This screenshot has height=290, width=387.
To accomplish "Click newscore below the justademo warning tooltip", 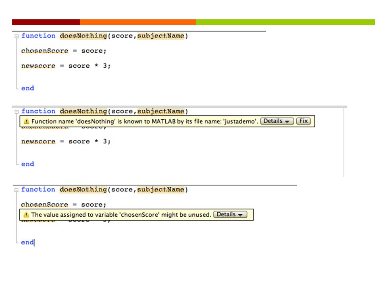I will click(x=38, y=141).
